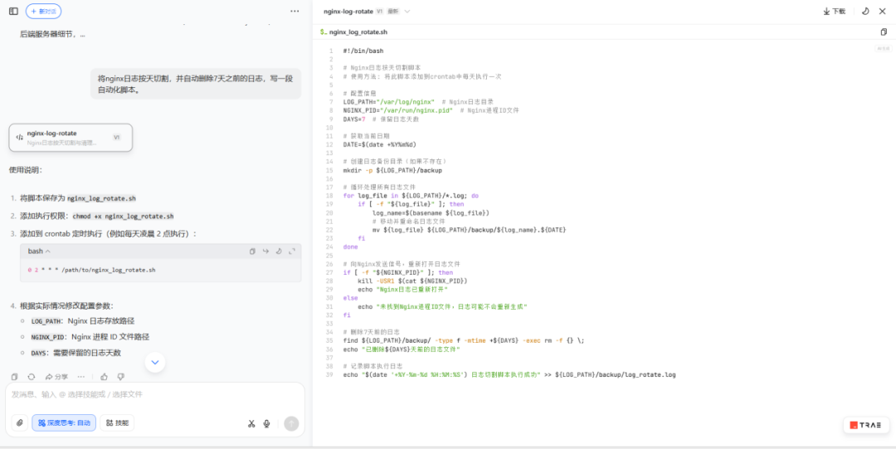This screenshot has height=449, width=896.
Task: Send message with the arrow button
Action: [x=291, y=424]
